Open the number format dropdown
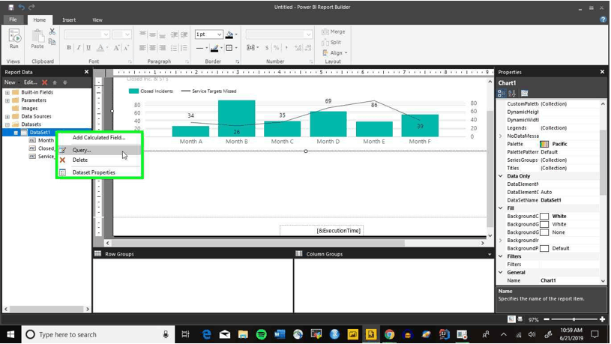The height and width of the screenshot is (344, 611). [x=309, y=34]
